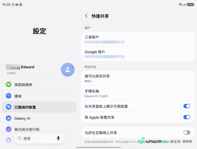Tap the 快速共享 page title

click(x=100, y=16)
